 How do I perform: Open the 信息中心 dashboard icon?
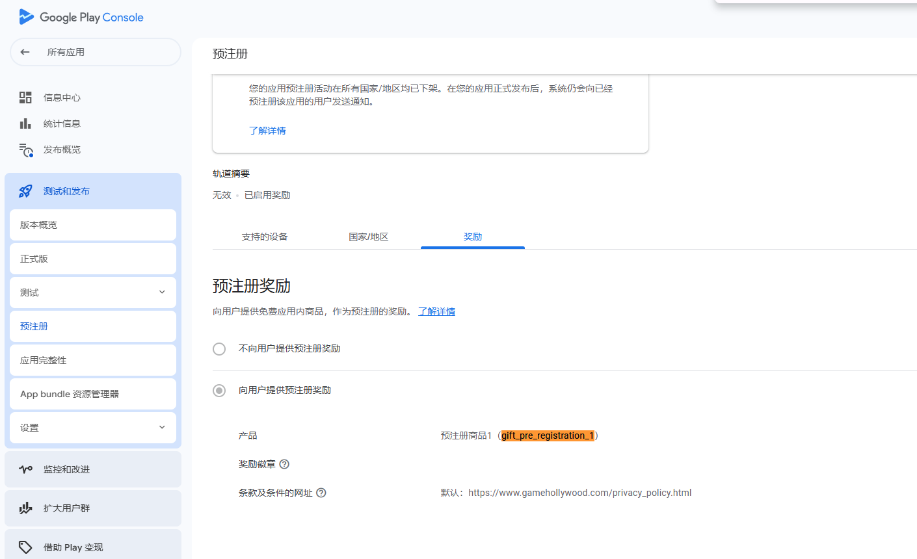pyautogui.click(x=25, y=97)
